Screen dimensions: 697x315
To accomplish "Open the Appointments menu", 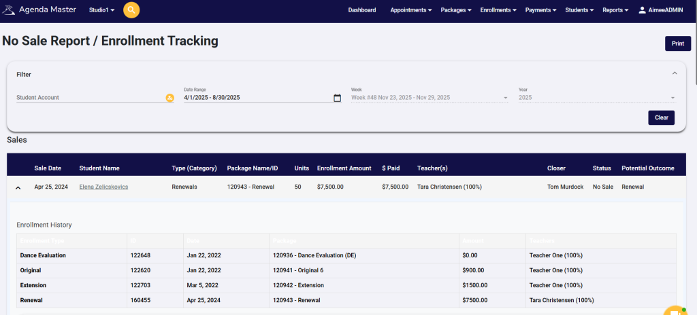I will pos(411,10).
